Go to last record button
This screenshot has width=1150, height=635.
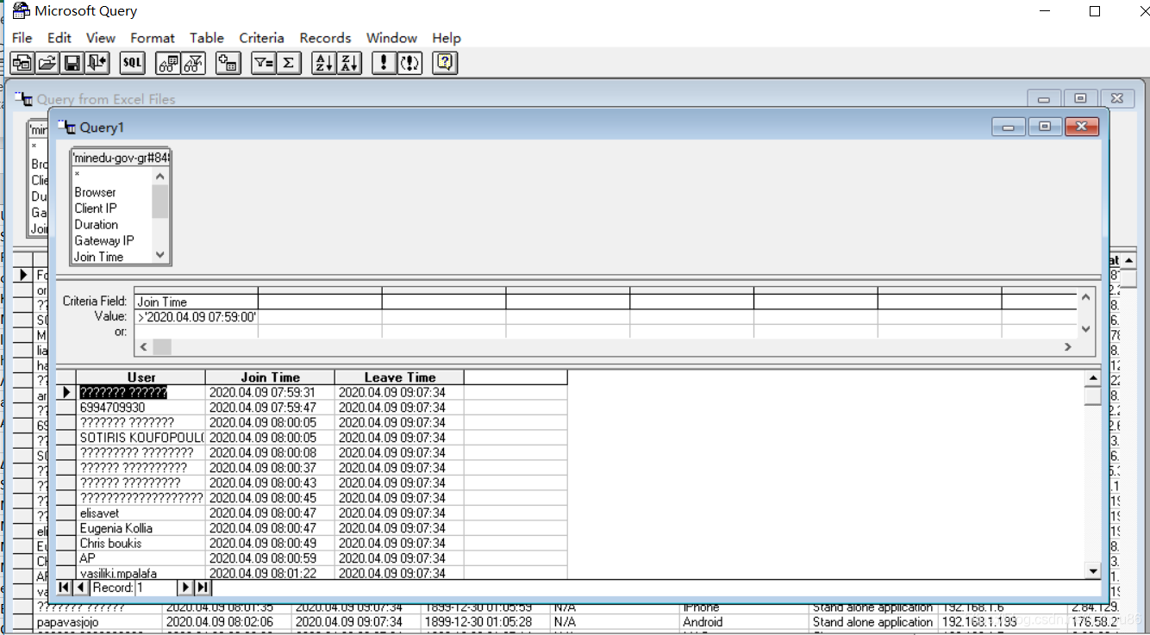coord(202,588)
